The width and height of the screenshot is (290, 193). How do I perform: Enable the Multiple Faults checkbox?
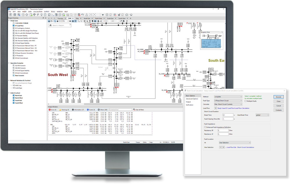click(246, 101)
